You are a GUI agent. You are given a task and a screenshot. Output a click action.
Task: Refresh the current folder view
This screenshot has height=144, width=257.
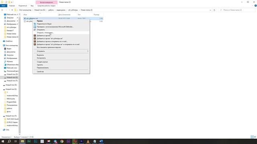[214, 10]
